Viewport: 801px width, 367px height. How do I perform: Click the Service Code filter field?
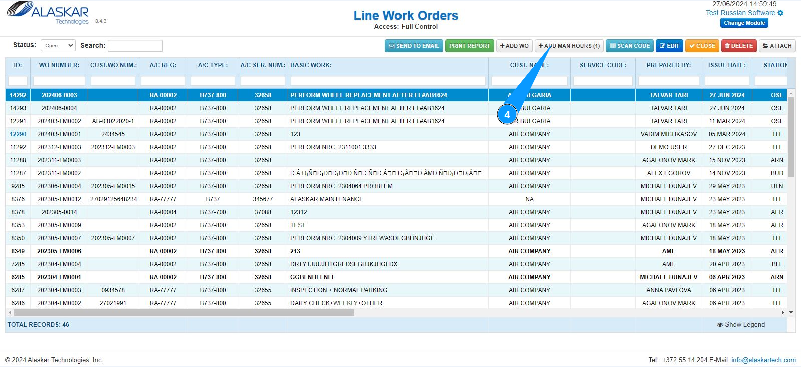point(603,81)
